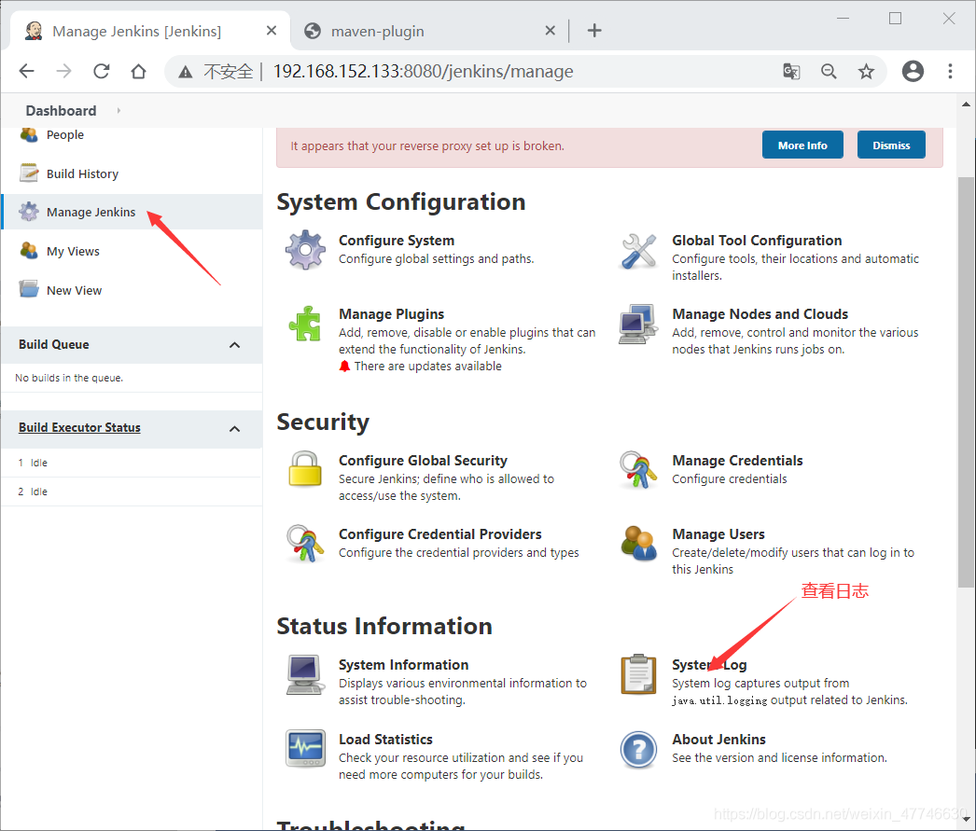Screen dimensions: 976x831
Task: Open the Dashboard breadcrumb link
Action: 61,111
